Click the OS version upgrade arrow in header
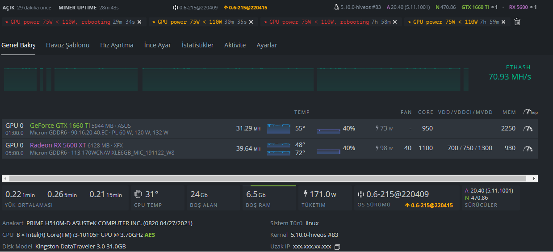The image size is (553, 252). pyautogui.click(x=226, y=8)
